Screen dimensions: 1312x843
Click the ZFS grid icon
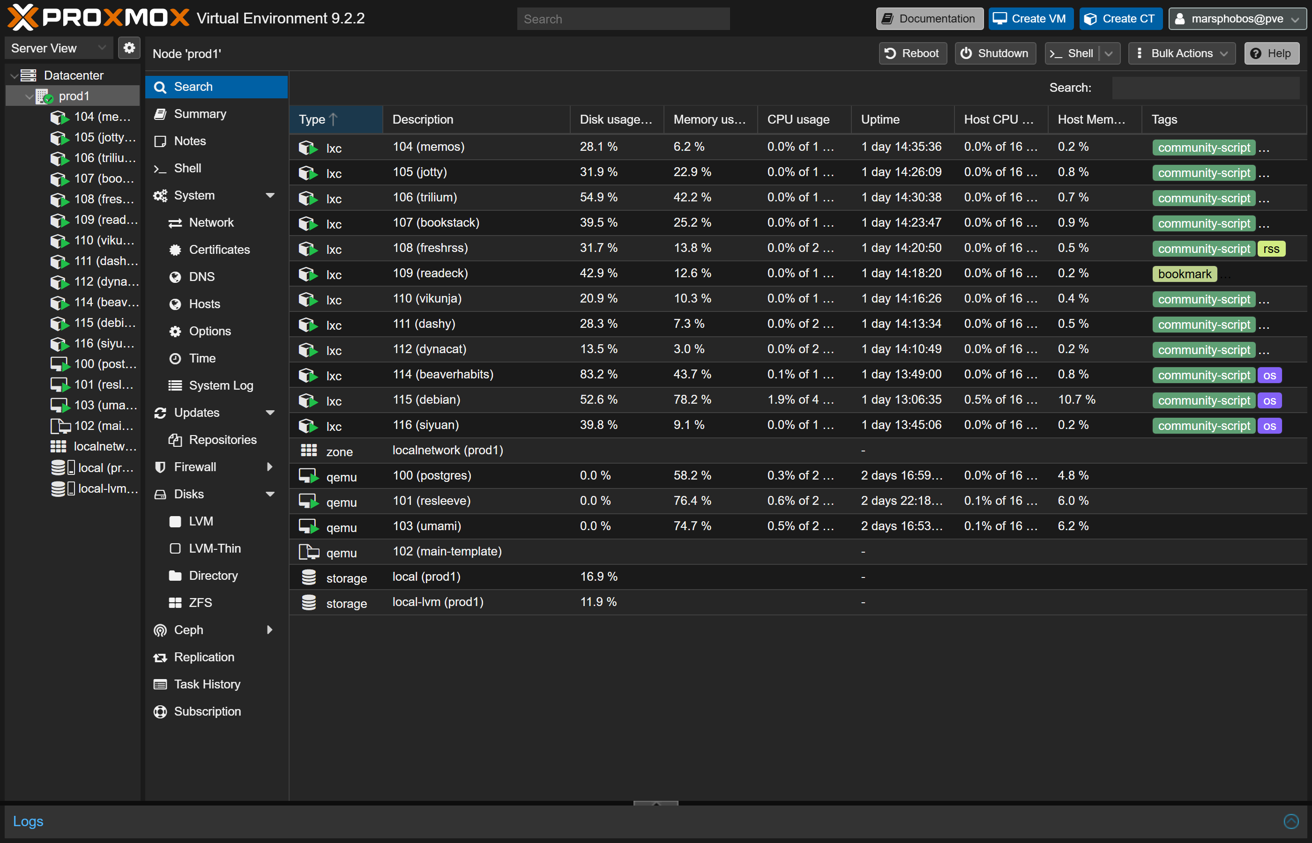(175, 603)
